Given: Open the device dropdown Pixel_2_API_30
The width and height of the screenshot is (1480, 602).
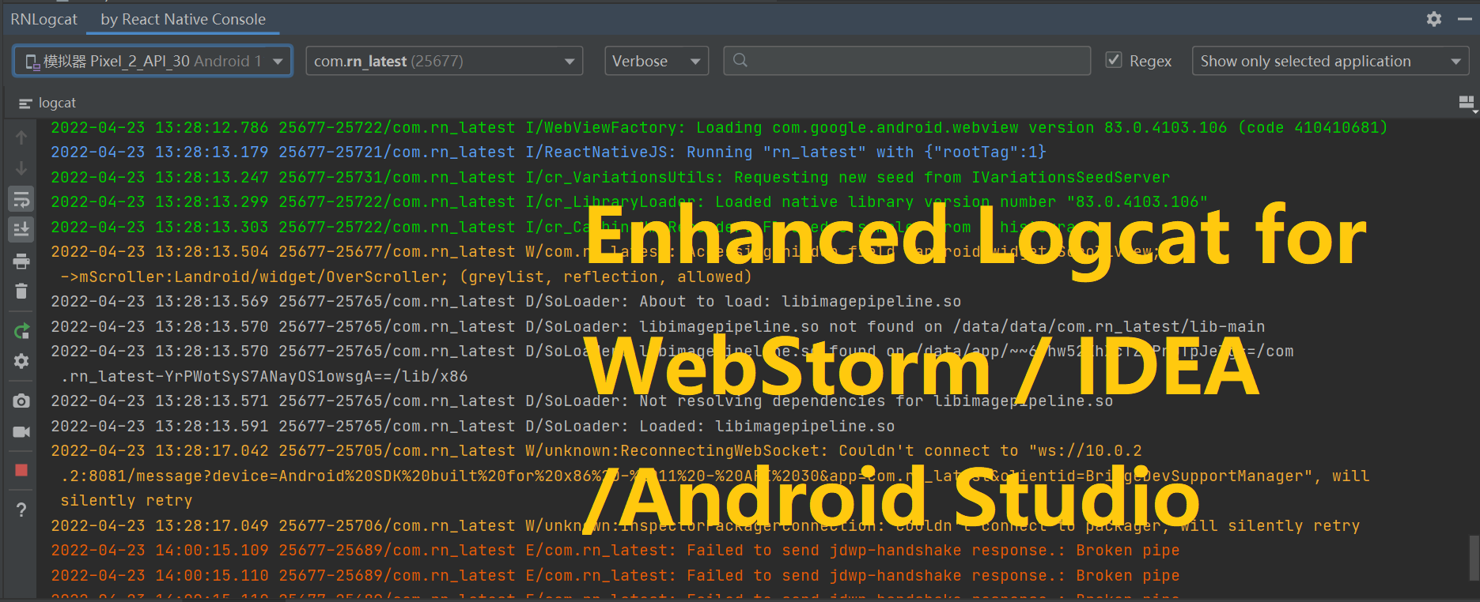Looking at the screenshot, I should 153,61.
